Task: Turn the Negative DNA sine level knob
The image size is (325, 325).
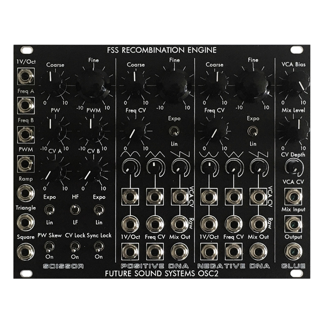Action: click(209, 167)
